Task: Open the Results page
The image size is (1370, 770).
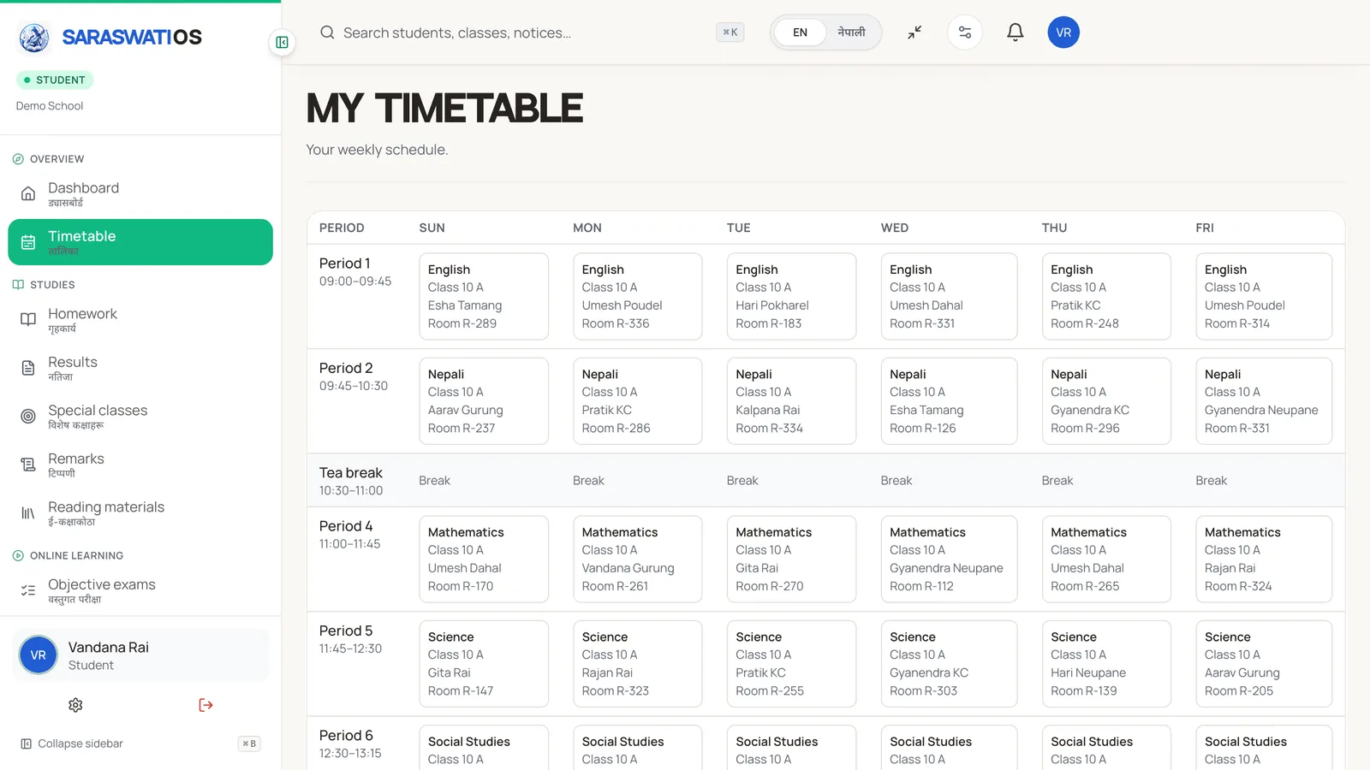Action: (140, 368)
